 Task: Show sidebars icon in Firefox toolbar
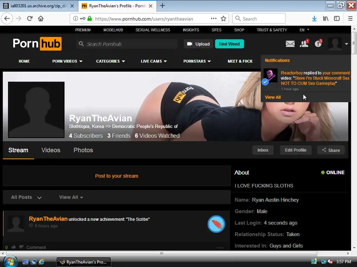pos(337,19)
